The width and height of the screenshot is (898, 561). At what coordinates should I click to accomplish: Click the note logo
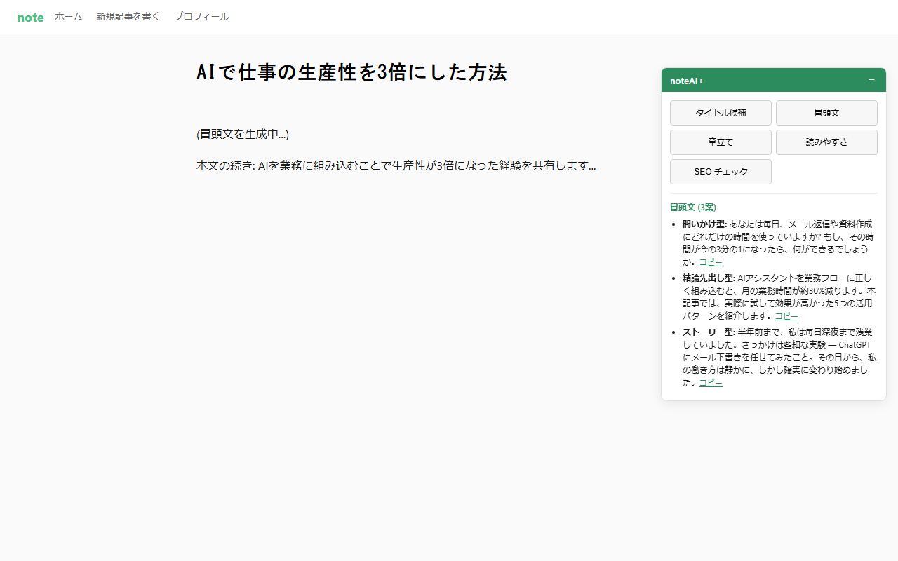coord(30,18)
